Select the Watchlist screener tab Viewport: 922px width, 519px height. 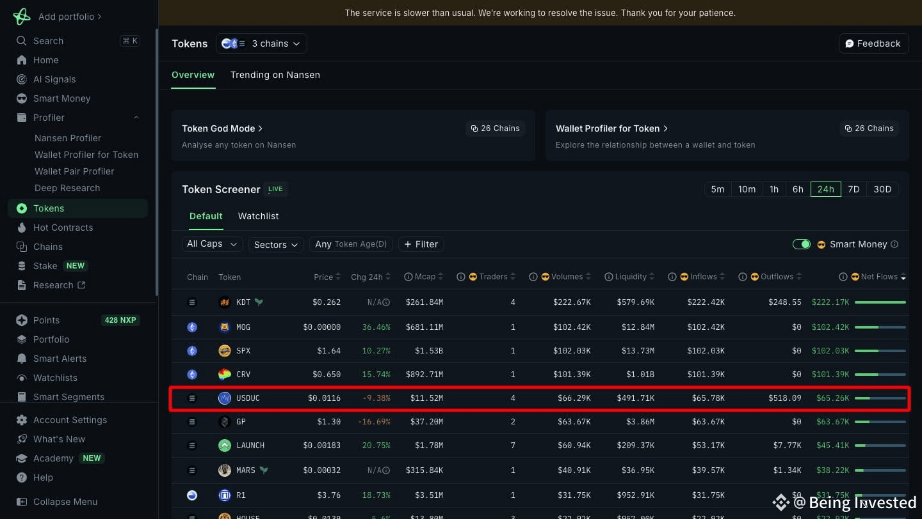(x=259, y=216)
